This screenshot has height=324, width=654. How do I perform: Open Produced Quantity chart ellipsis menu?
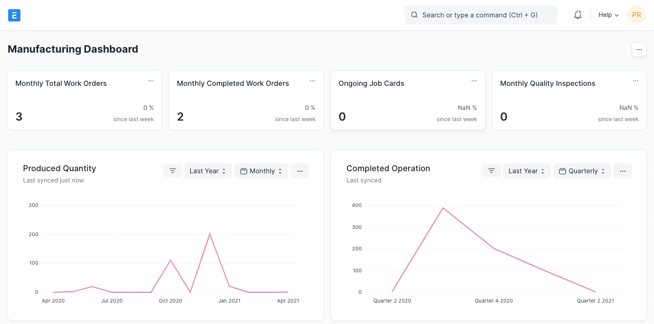300,171
